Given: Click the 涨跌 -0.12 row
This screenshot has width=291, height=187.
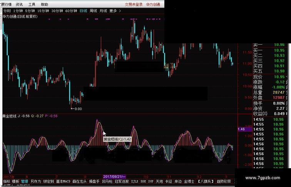Looking at the screenshot, I should [269, 82].
